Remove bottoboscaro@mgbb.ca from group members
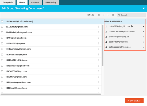The image size is (147, 106). (143, 47)
